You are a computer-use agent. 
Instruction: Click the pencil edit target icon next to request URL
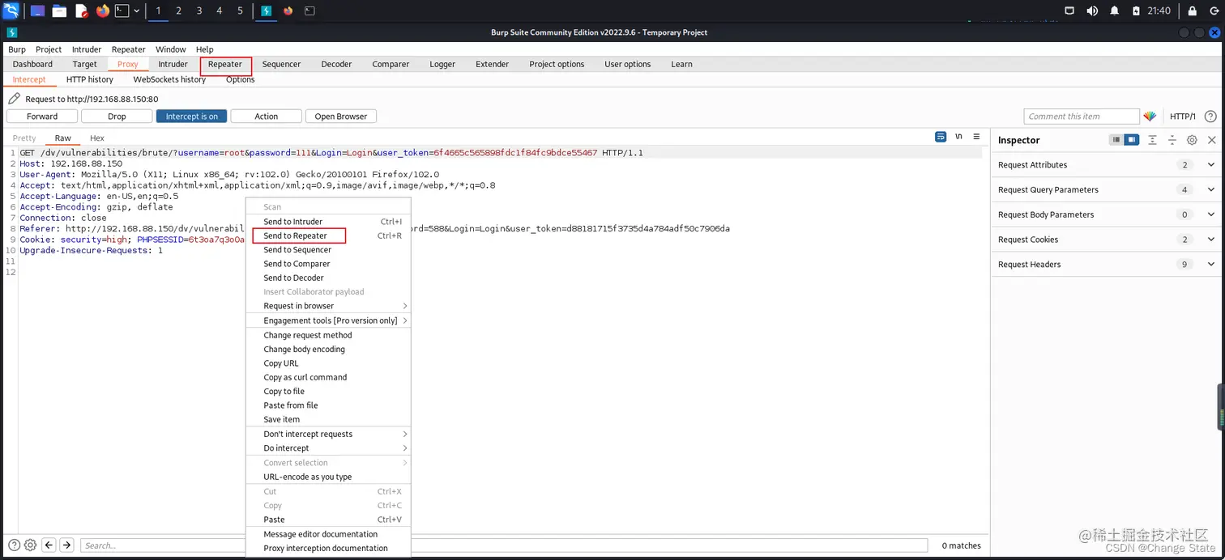point(14,99)
